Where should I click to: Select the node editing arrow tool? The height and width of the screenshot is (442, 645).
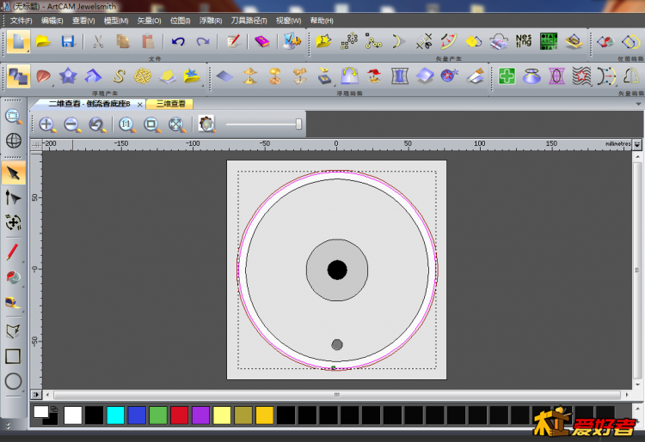point(13,198)
